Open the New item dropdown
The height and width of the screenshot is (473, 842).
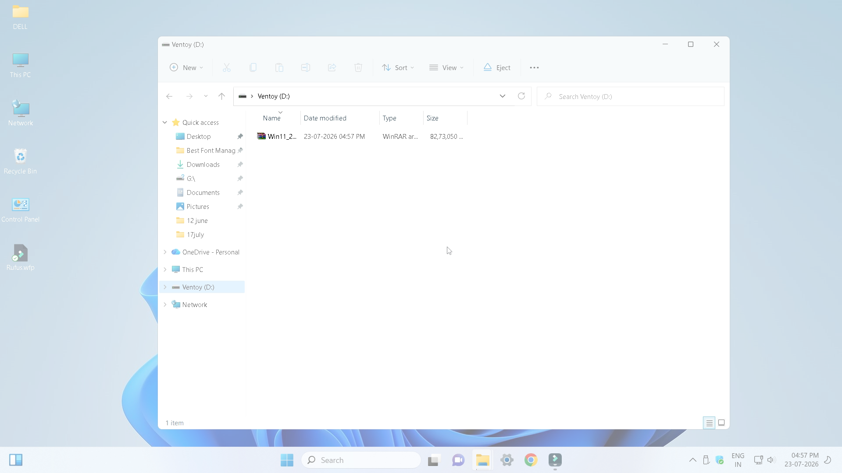coord(186,67)
